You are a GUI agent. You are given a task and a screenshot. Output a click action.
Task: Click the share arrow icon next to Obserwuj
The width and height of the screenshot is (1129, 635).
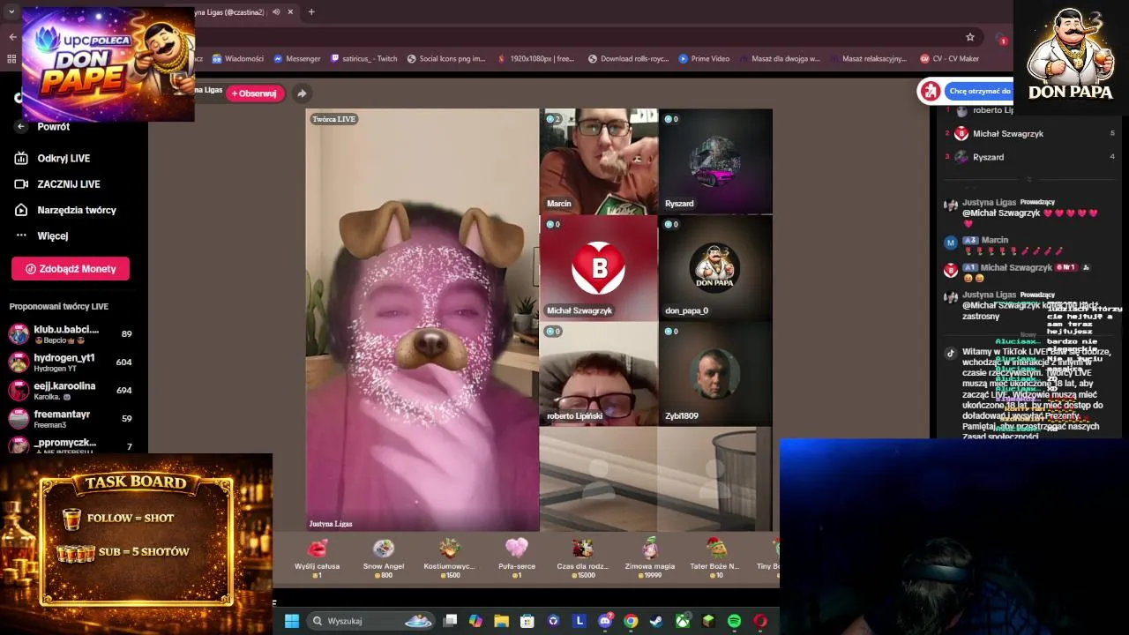pyautogui.click(x=302, y=93)
